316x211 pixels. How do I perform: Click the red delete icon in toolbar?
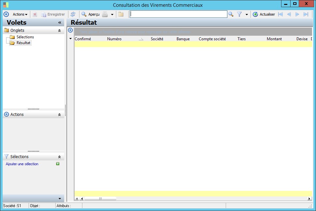pos(35,14)
